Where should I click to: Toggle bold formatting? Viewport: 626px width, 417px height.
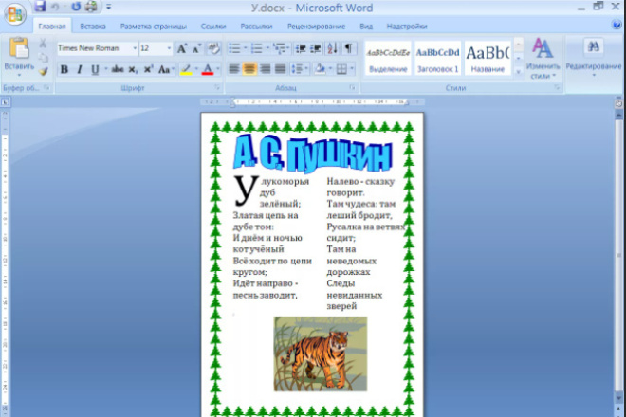click(x=64, y=69)
